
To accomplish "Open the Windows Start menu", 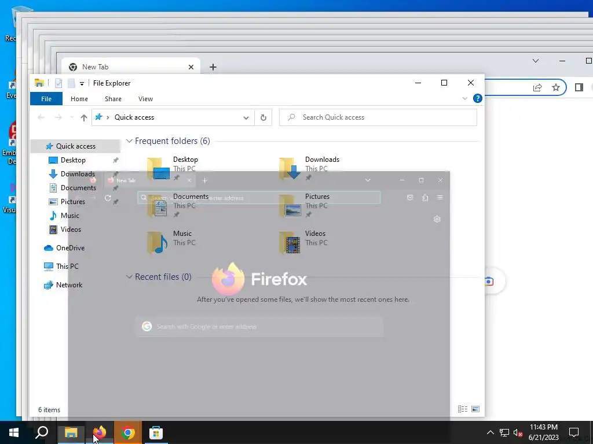I will [14, 432].
